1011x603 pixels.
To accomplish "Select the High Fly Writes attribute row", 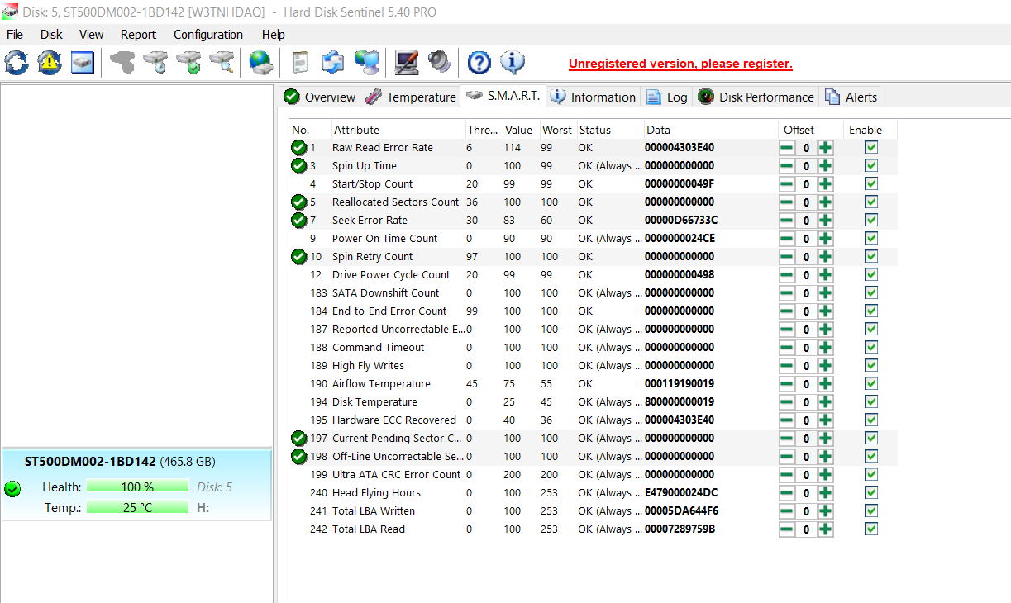I will point(593,366).
